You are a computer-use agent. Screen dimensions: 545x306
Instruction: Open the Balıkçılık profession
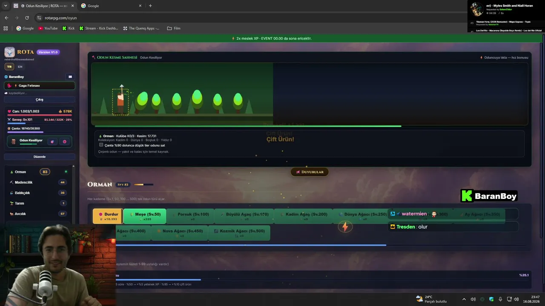pos(39,193)
